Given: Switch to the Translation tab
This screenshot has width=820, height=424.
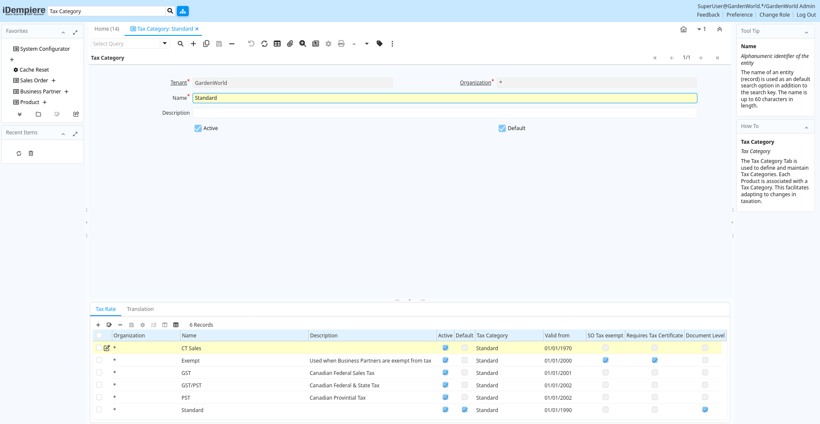Looking at the screenshot, I should click(140, 309).
